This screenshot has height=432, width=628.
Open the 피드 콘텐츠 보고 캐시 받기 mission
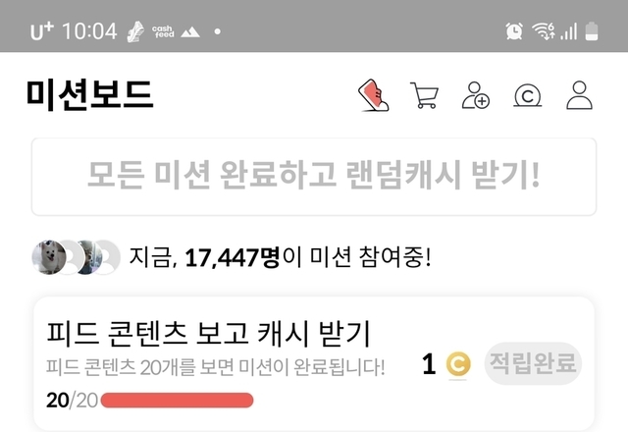tap(314, 364)
